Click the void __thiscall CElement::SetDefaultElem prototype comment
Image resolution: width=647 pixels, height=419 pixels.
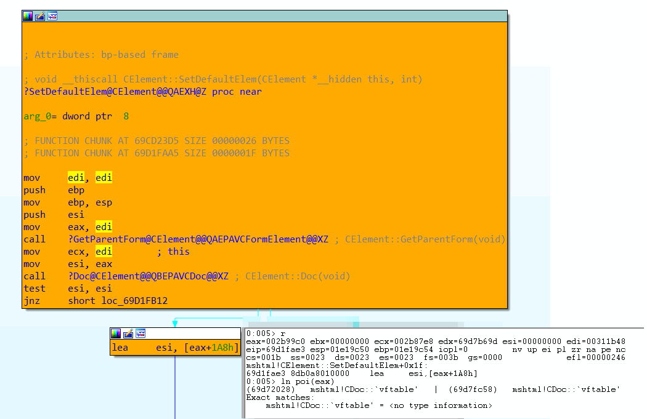(223, 79)
